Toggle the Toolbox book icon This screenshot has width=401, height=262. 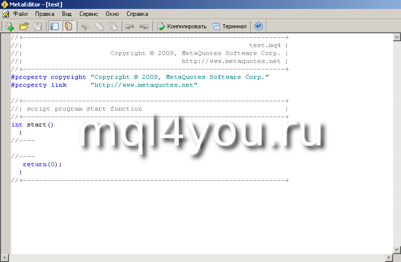(68, 26)
